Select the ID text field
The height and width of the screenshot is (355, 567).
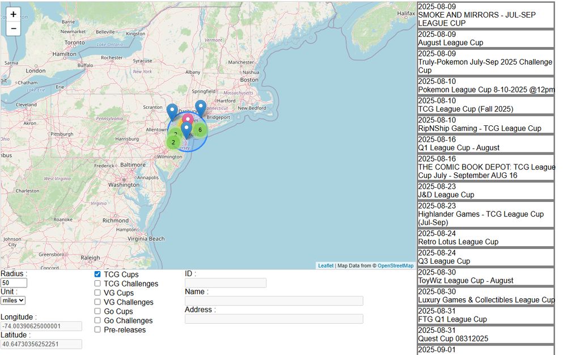coord(226,283)
